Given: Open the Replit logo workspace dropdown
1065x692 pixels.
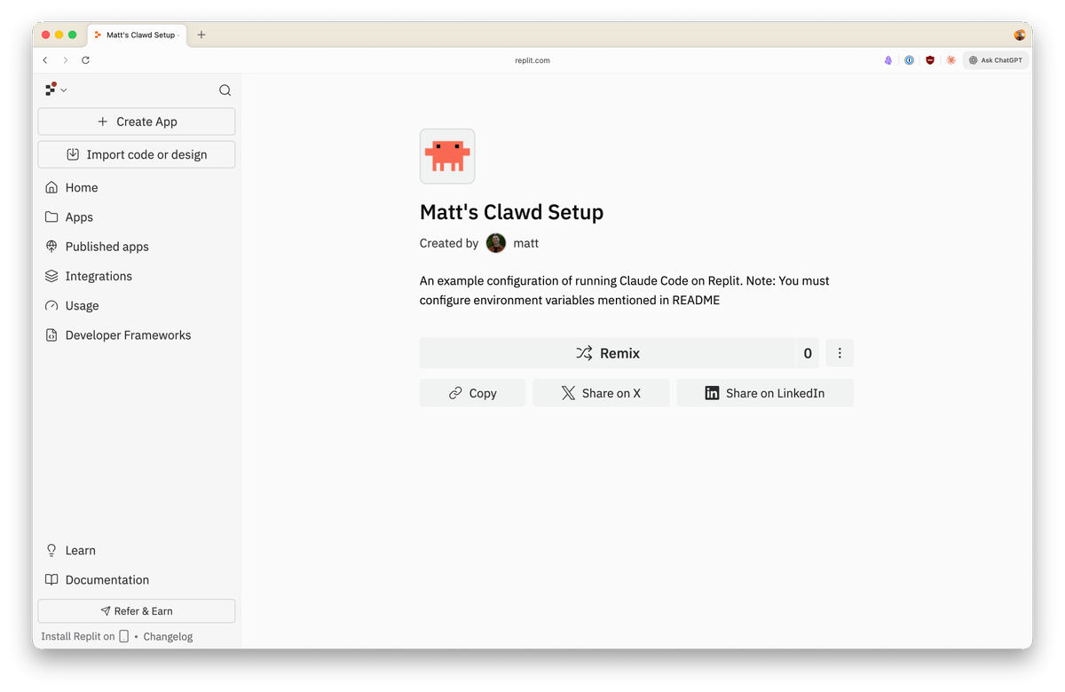Looking at the screenshot, I should click(56, 90).
